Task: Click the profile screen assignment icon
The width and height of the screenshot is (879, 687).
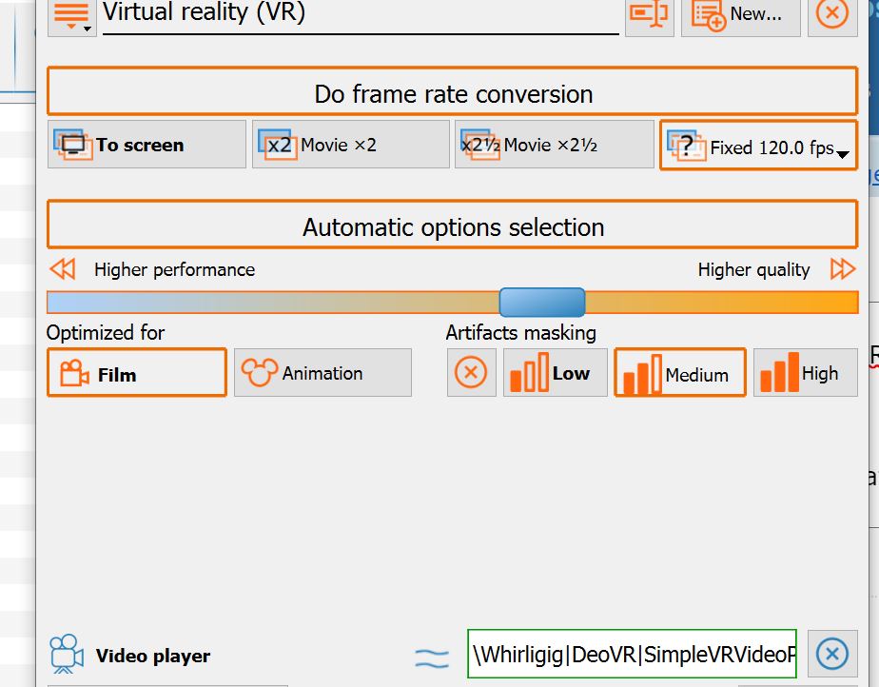Action: pos(650,14)
